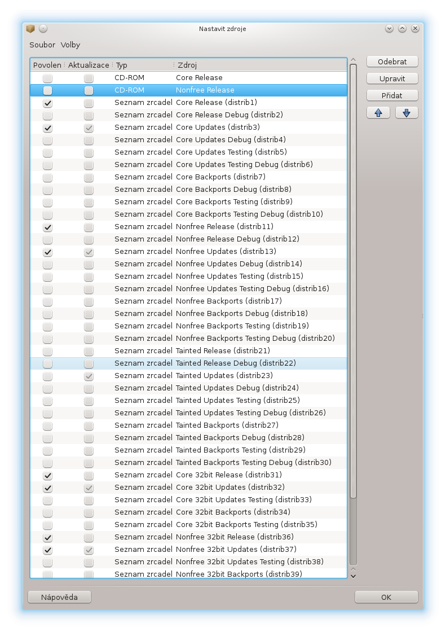Screen dimensions: 446x632
Task: Click the scrollbar up arrow near the bottom
Action: [354, 569]
